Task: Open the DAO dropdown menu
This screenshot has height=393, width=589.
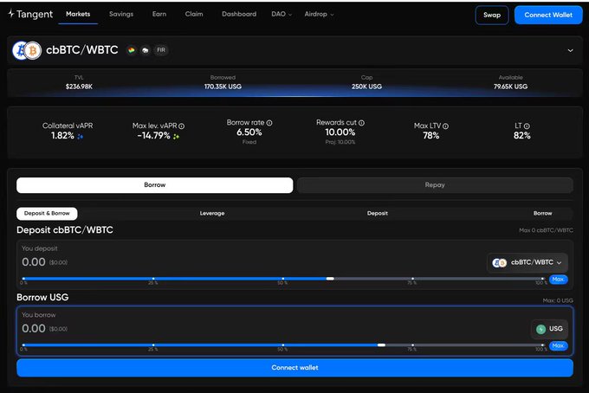Action: [x=282, y=14]
